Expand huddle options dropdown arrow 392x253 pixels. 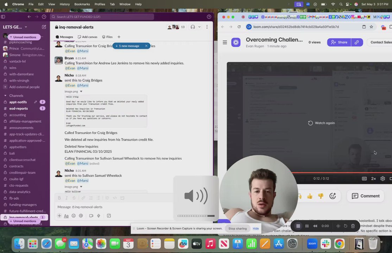(x=199, y=27)
